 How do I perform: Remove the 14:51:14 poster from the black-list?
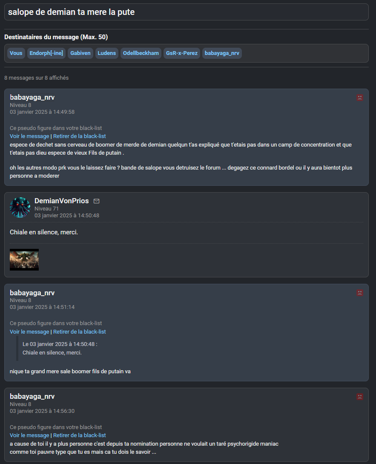pos(79,332)
